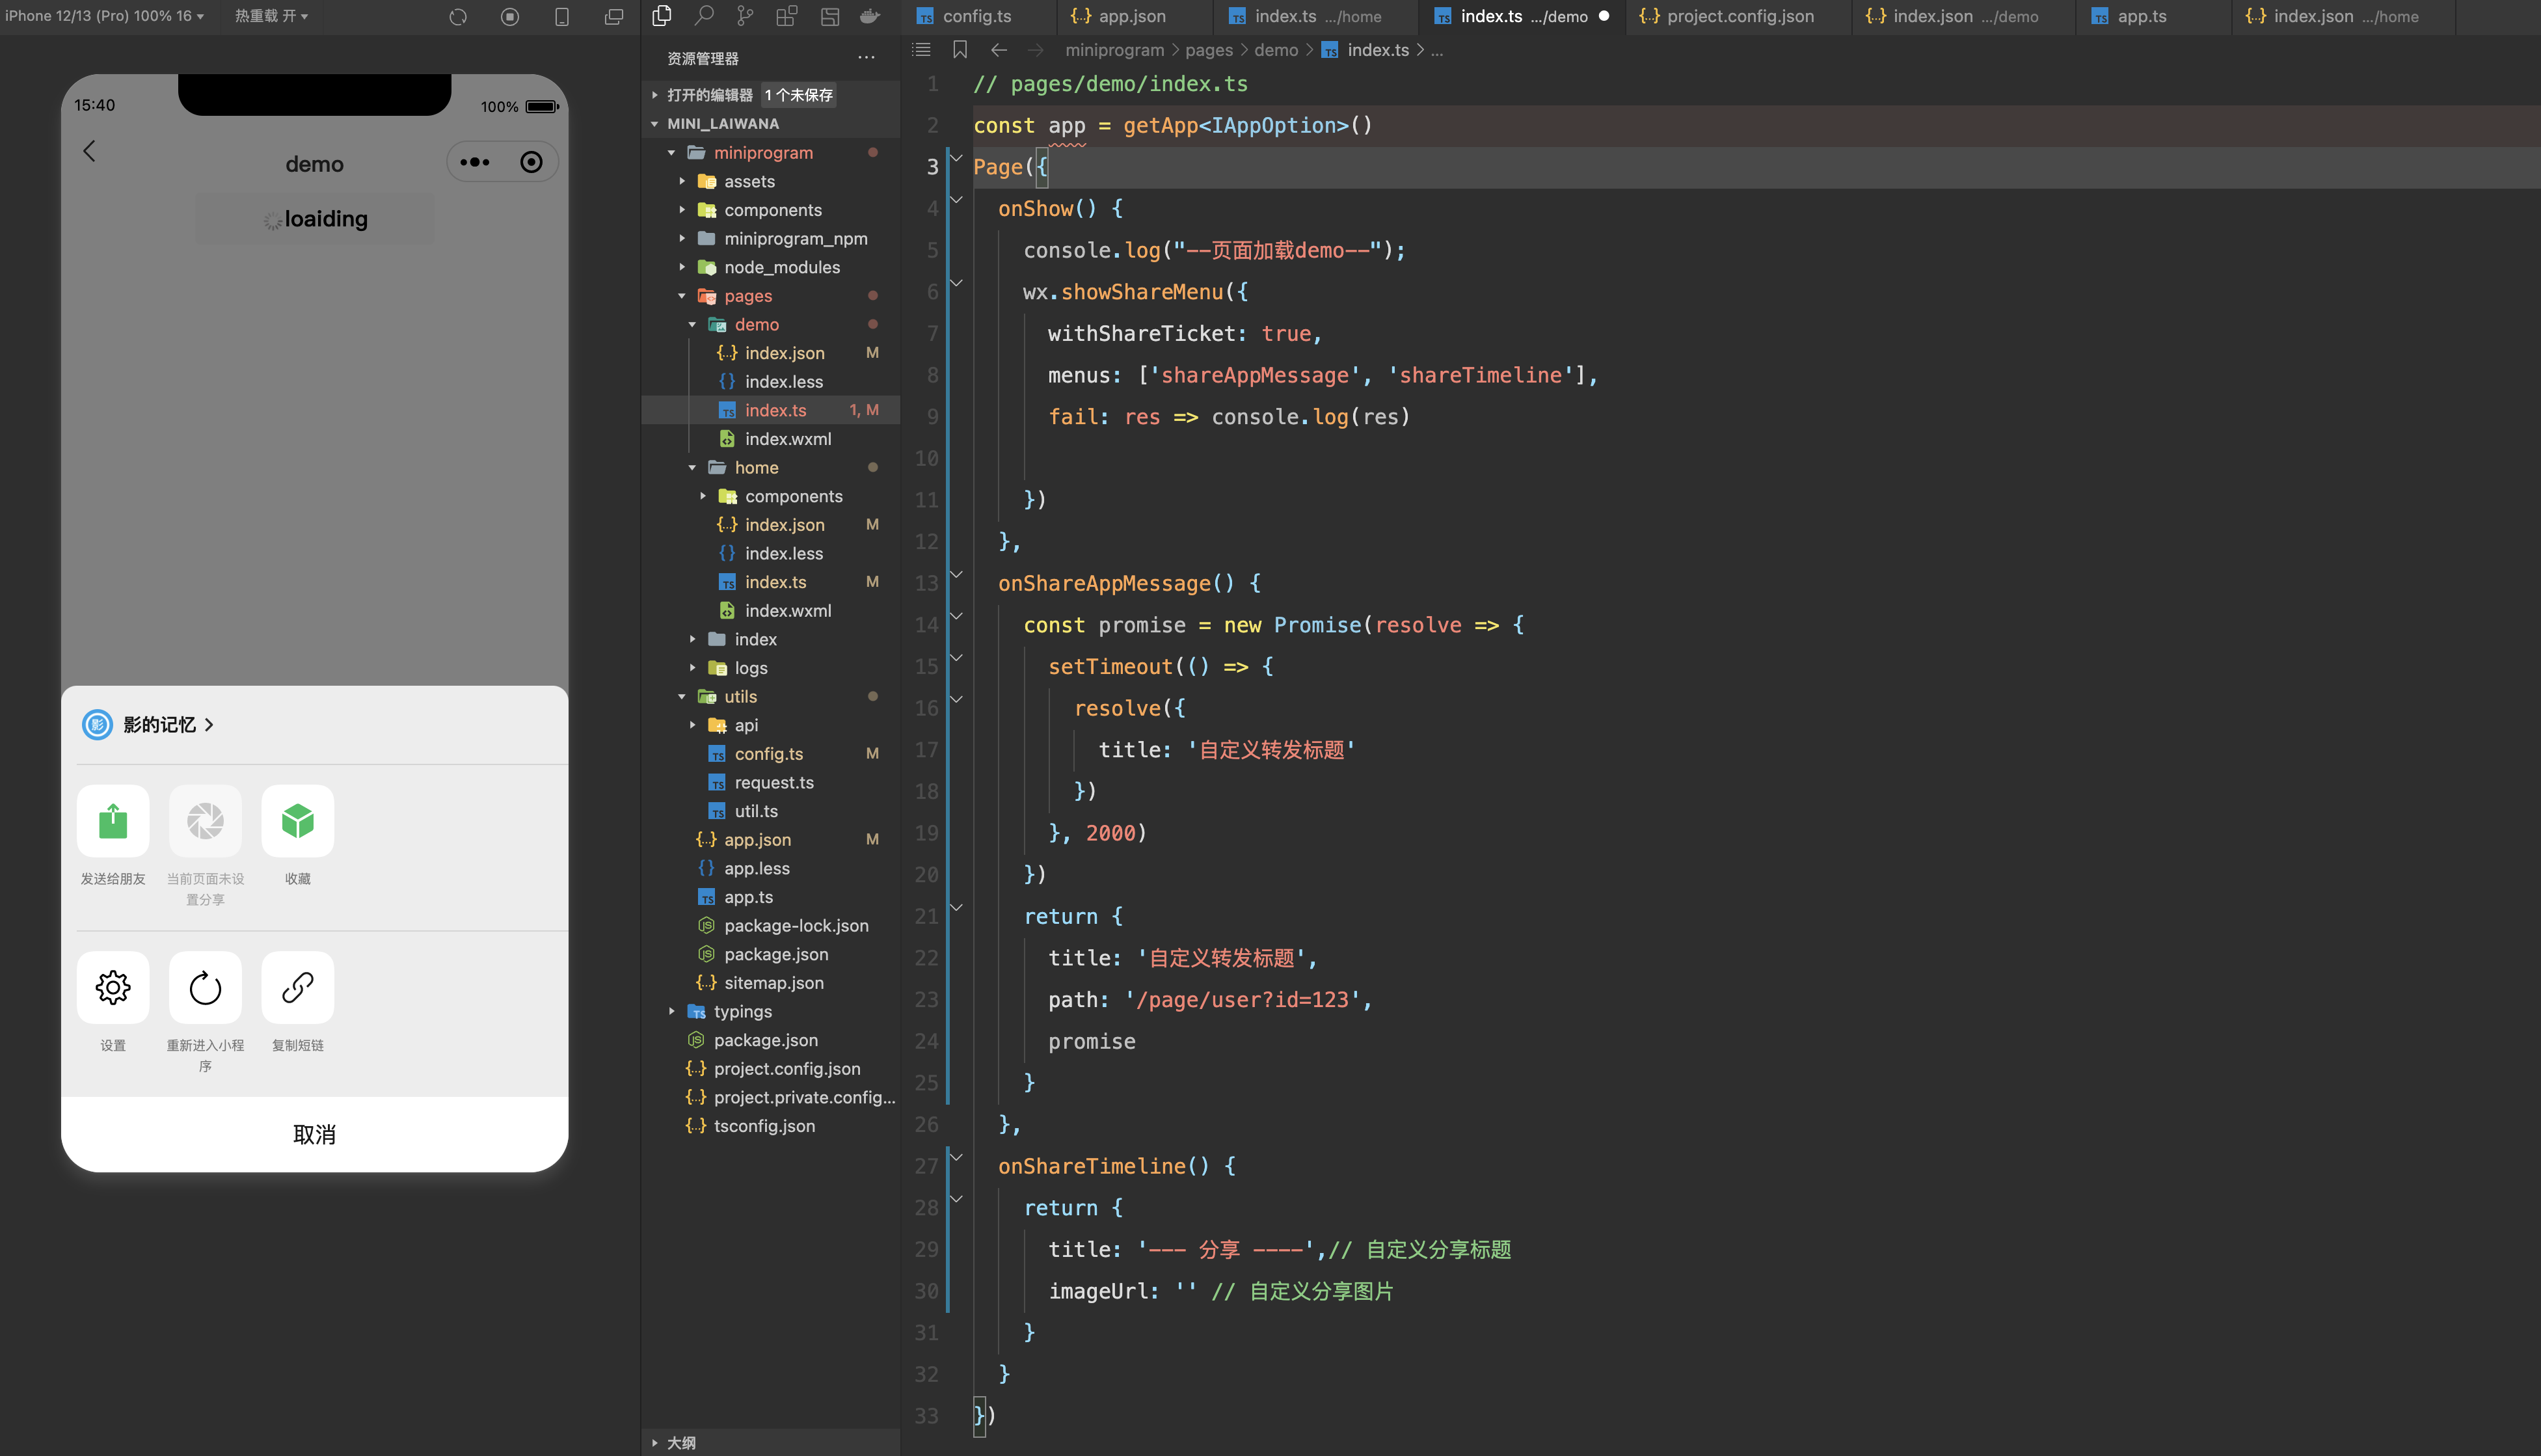Collapse the pages folder
This screenshot has width=2541, height=1456.
(x=747, y=296)
